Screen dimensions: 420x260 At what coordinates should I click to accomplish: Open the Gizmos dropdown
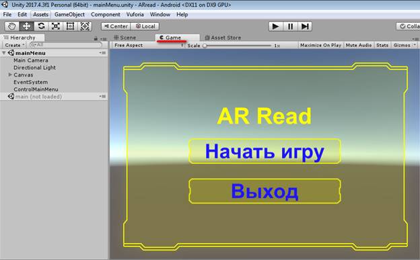pos(405,45)
